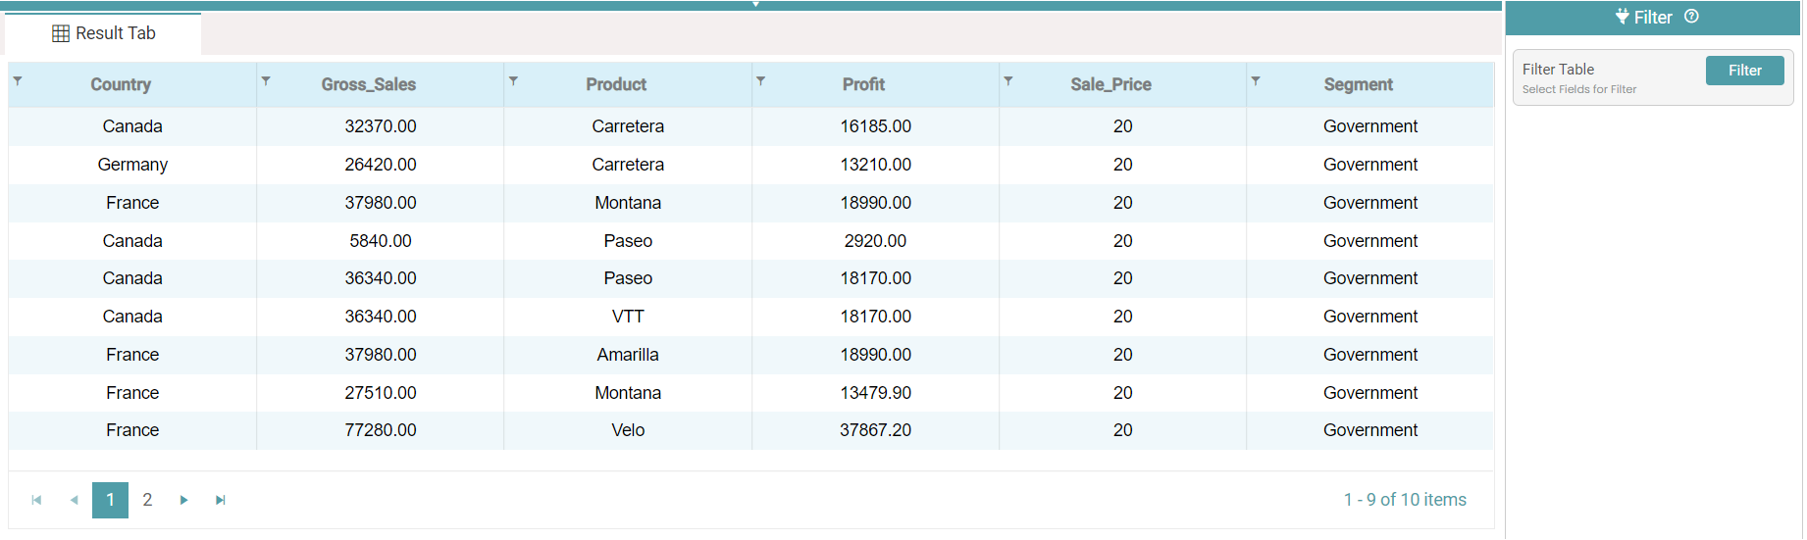Image resolution: width=1807 pixels, height=540 pixels.
Task: Go to the next page arrow
Action: point(183,500)
